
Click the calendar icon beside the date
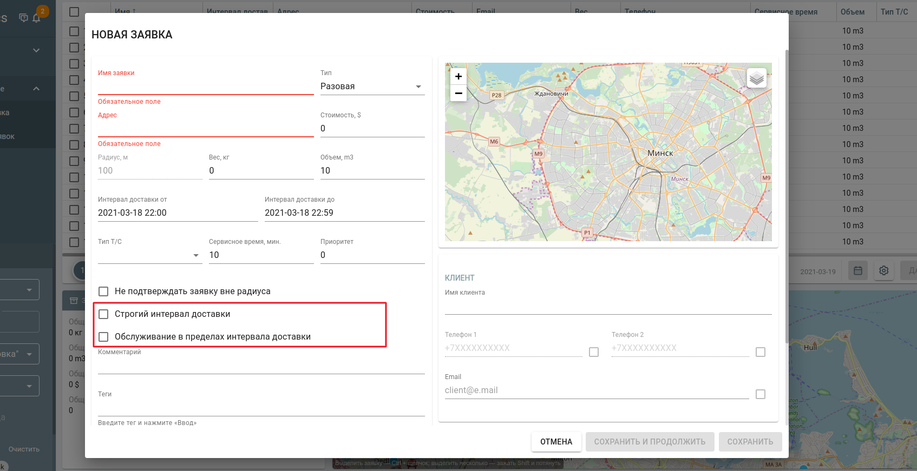click(858, 271)
